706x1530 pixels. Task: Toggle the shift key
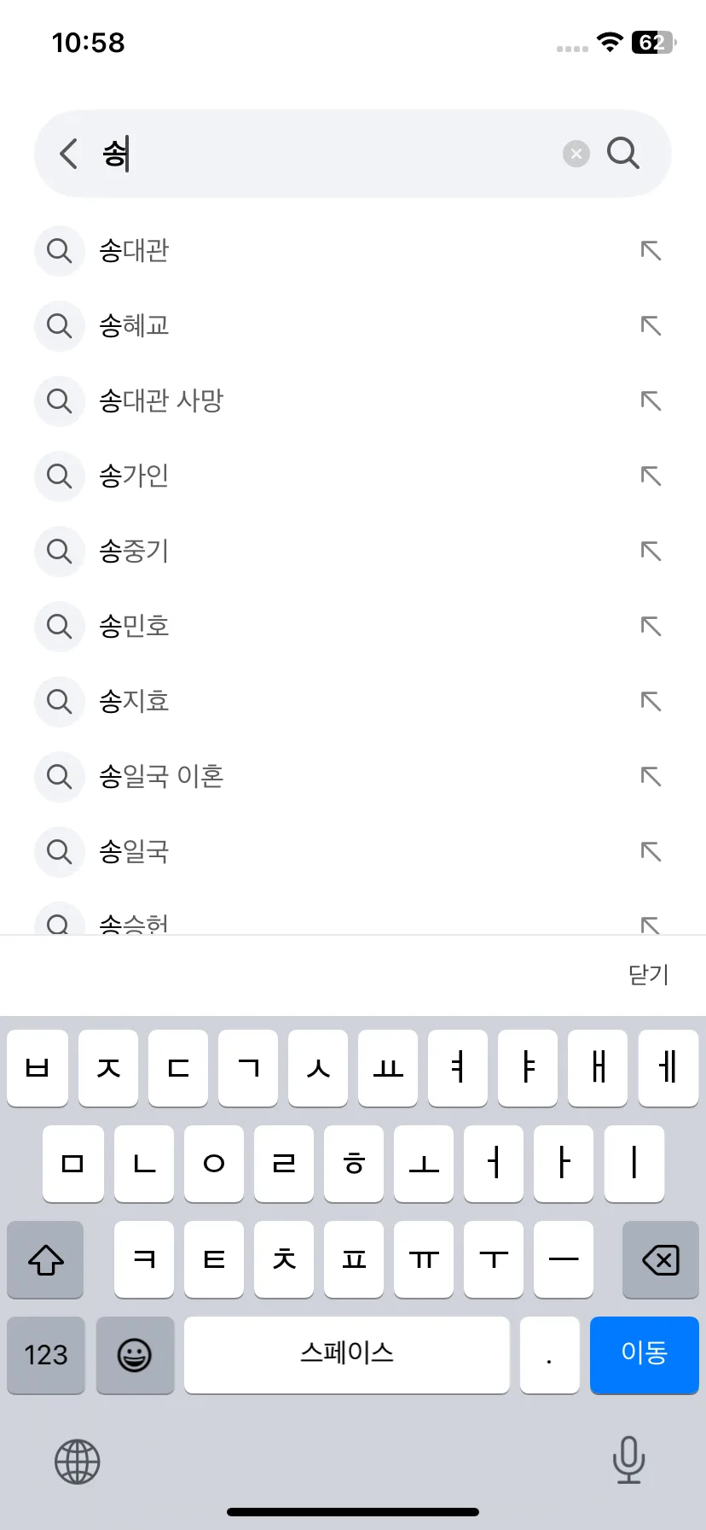[46, 1259]
